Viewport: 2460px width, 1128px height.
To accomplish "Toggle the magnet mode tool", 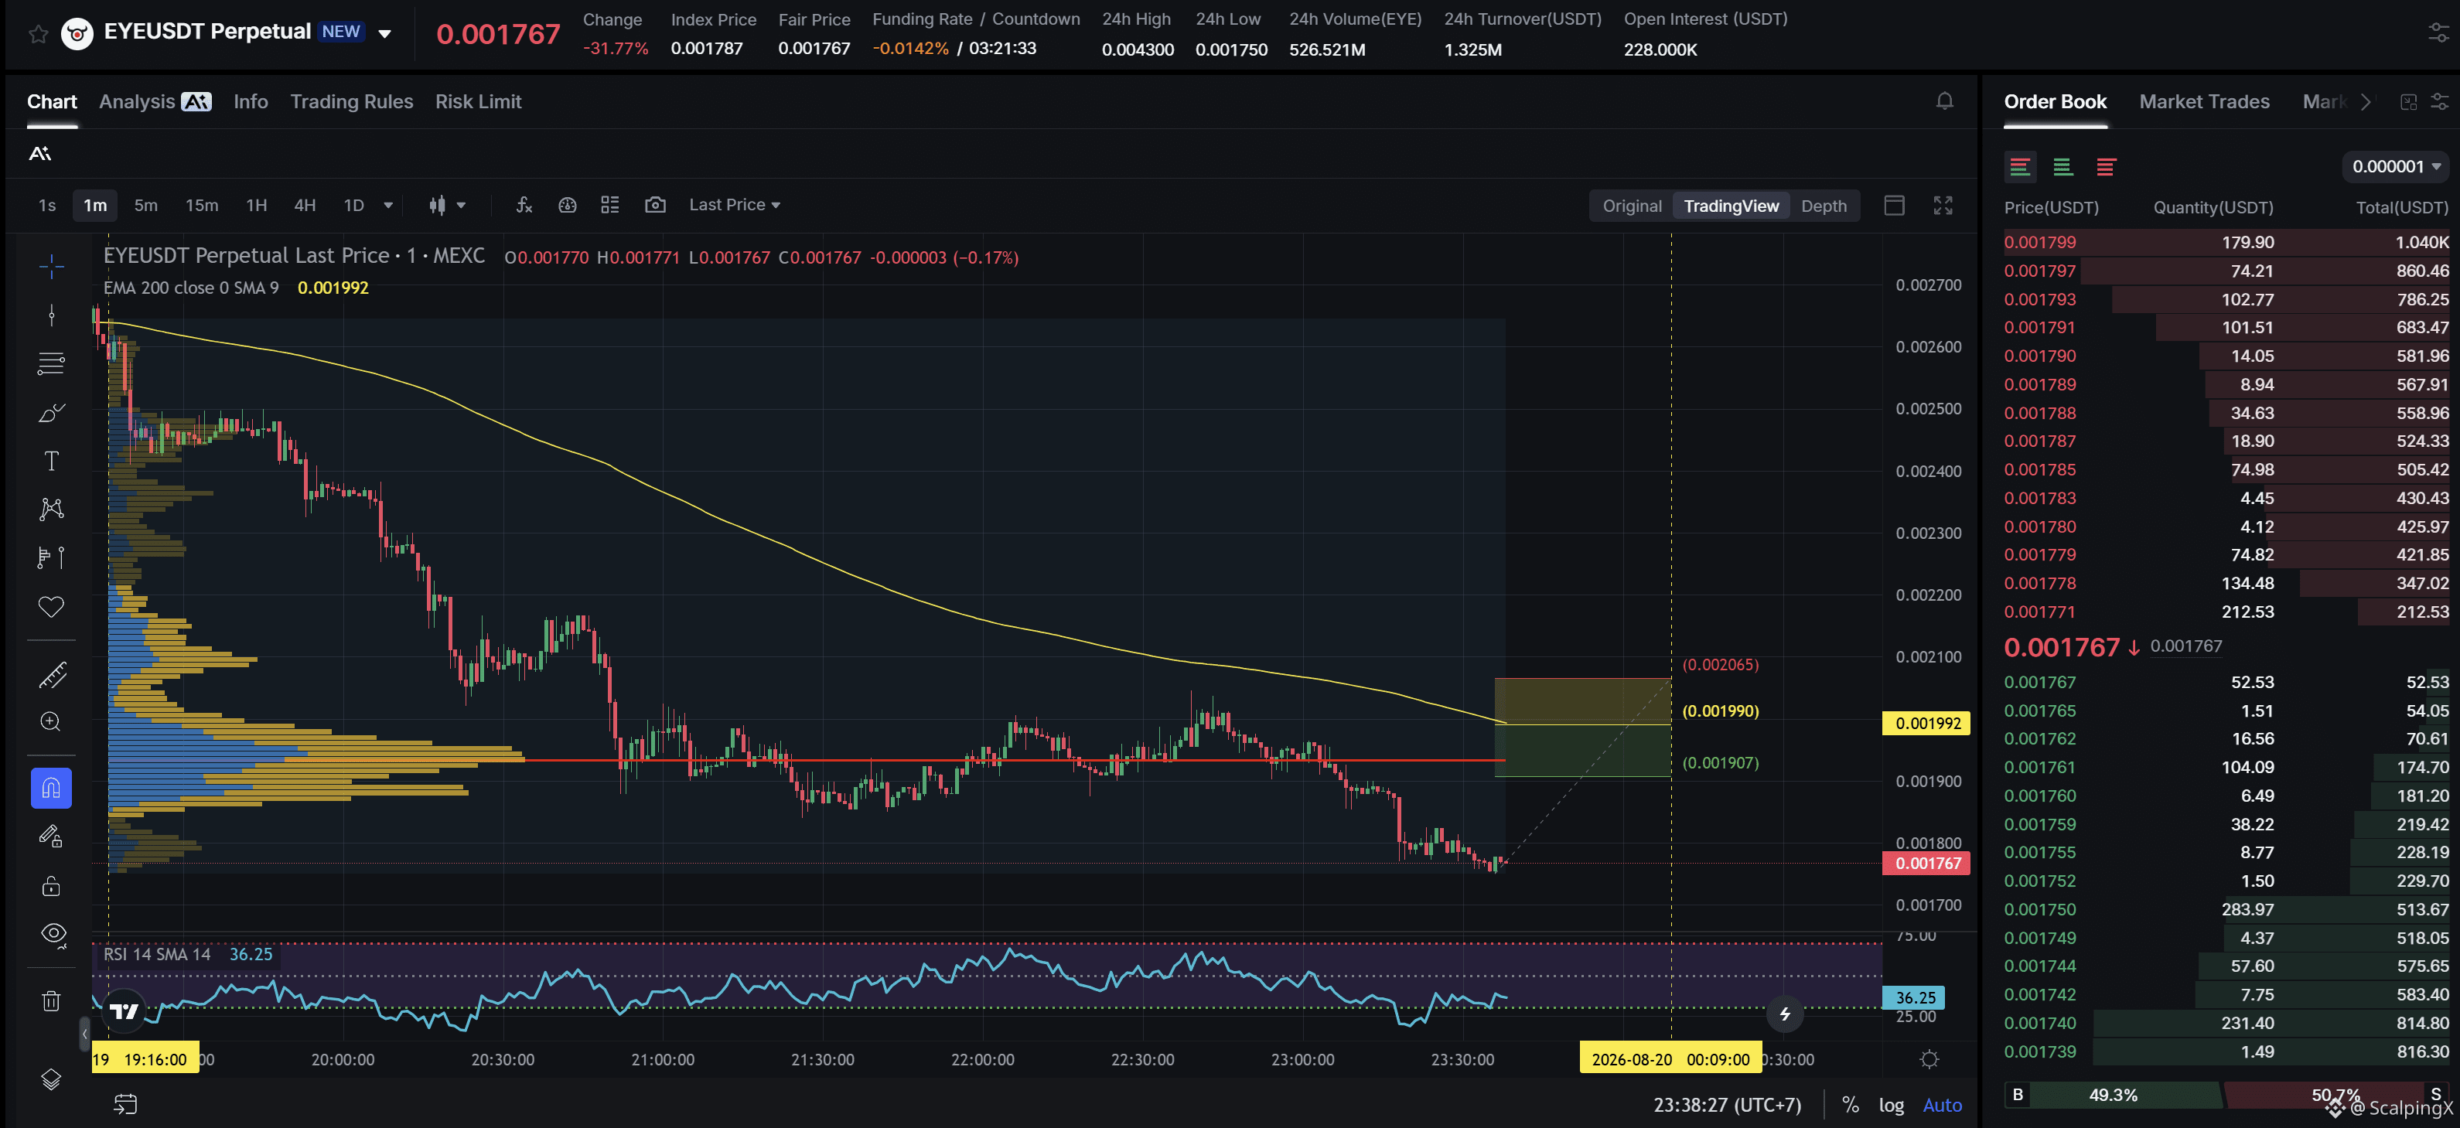I will point(52,789).
